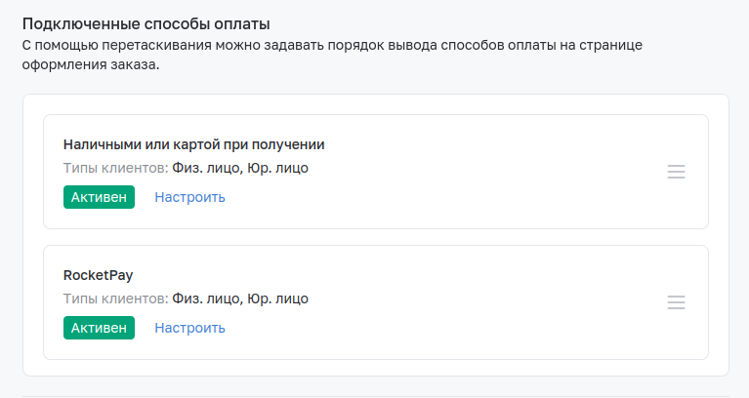Click the Активен status badge under RocketPay
Screen dimensions: 749x398
coord(99,328)
